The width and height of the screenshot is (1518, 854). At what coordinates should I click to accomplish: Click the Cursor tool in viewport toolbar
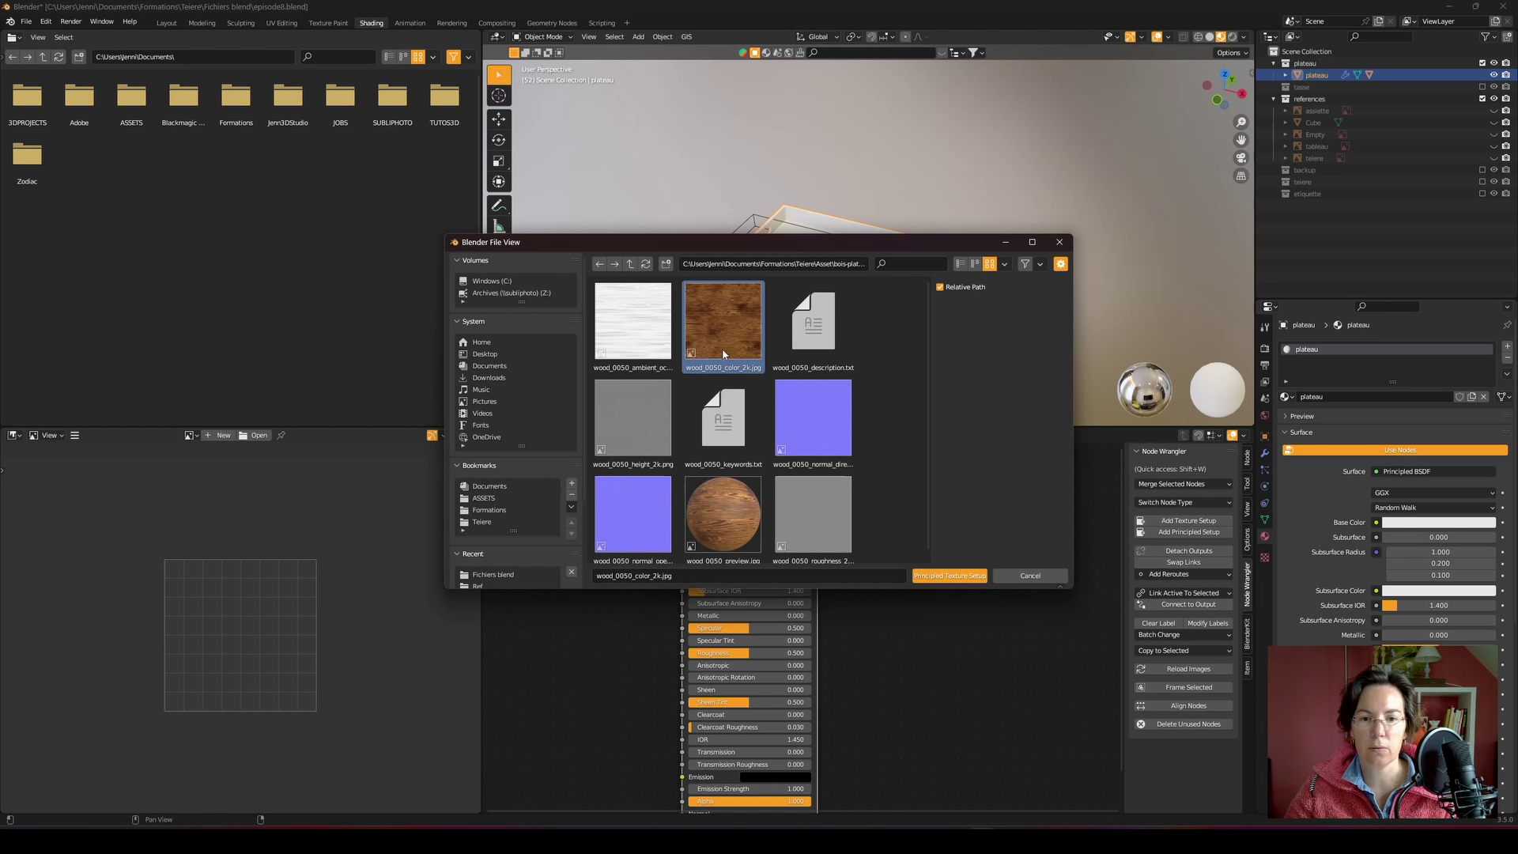pyautogui.click(x=498, y=96)
